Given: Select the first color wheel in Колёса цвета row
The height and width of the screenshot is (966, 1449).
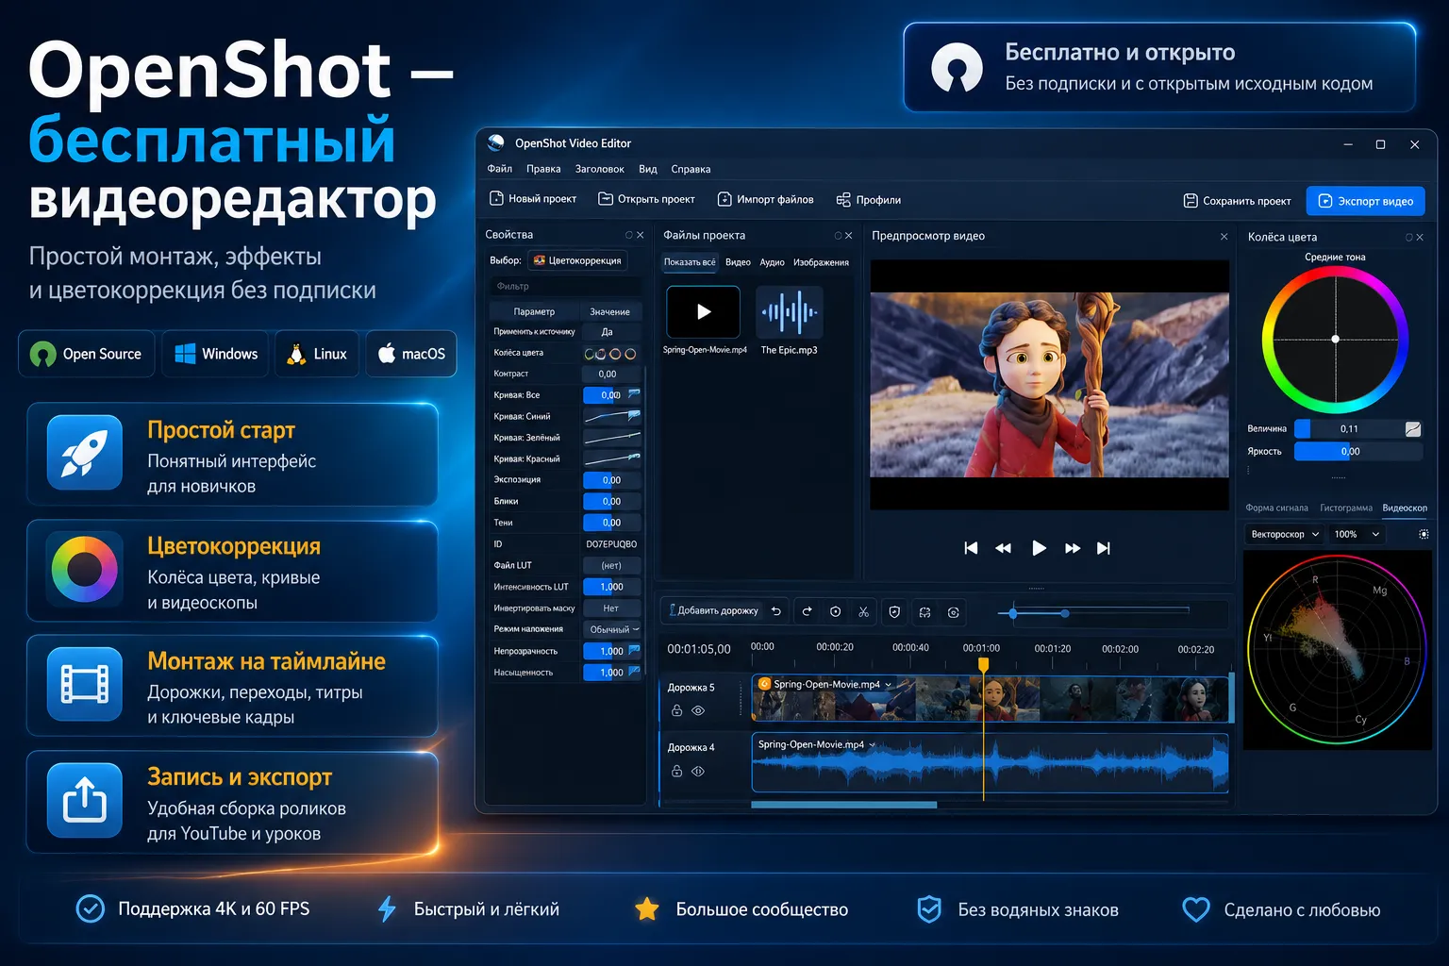Looking at the screenshot, I should click(590, 354).
